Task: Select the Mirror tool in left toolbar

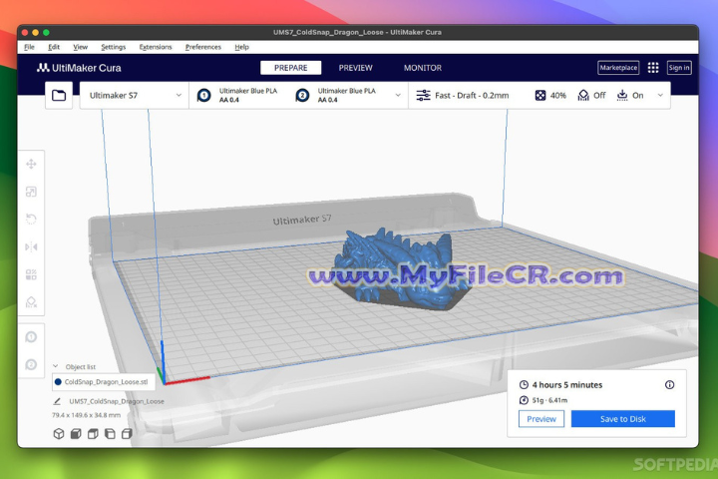Action: pos(31,247)
